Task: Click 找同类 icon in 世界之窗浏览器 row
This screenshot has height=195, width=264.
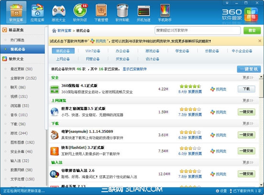Action: pyautogui.click(x=213, y=112)
